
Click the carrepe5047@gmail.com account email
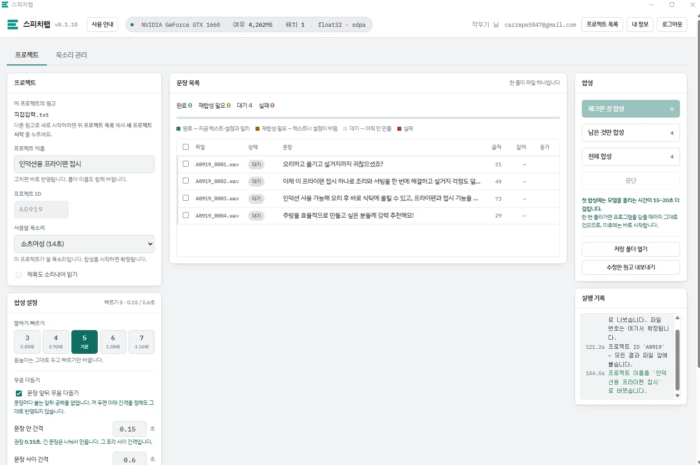coord(540,25)
